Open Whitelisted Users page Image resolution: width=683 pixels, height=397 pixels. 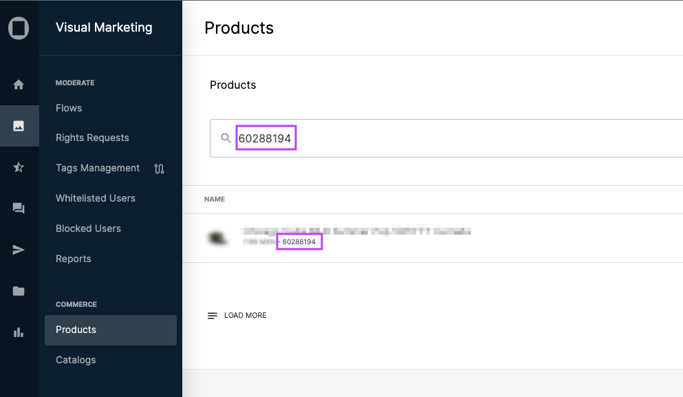pyautogui.click(x=96, y=198)
